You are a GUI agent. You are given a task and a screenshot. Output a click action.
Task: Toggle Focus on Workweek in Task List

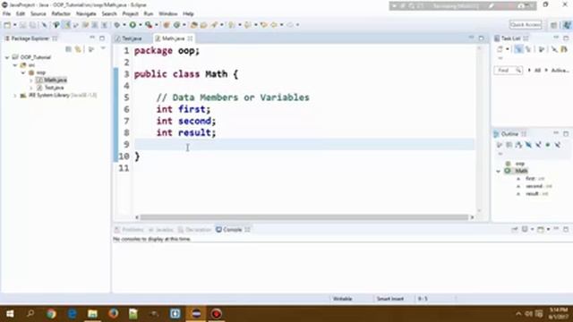[542, 49]
